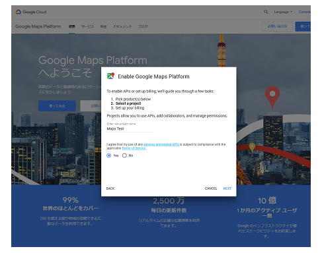Click NEXT in the dialog
The width and height of the screenshot is (324, 253).
(x=227, y=188)
